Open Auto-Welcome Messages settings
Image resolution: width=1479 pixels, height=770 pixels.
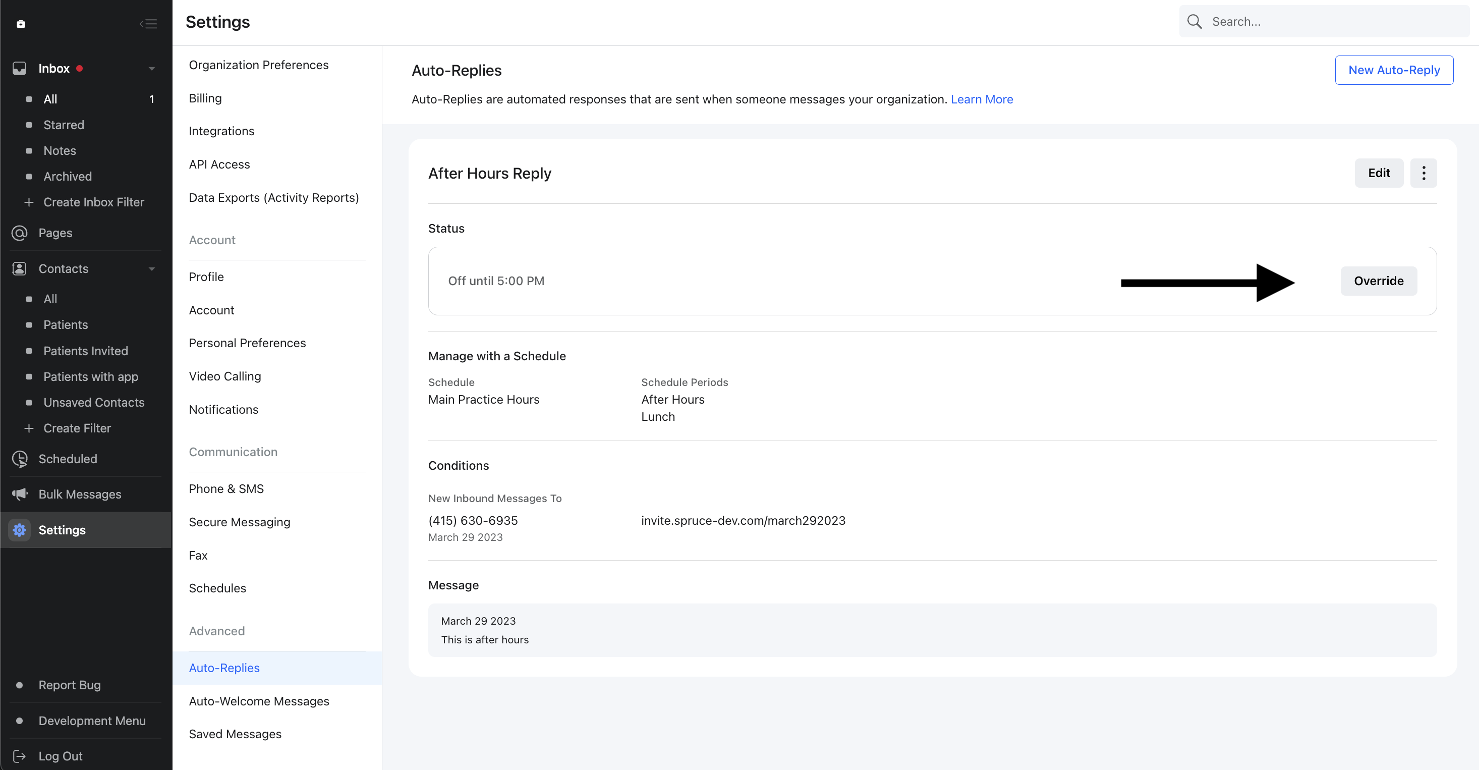pos(259,700)
